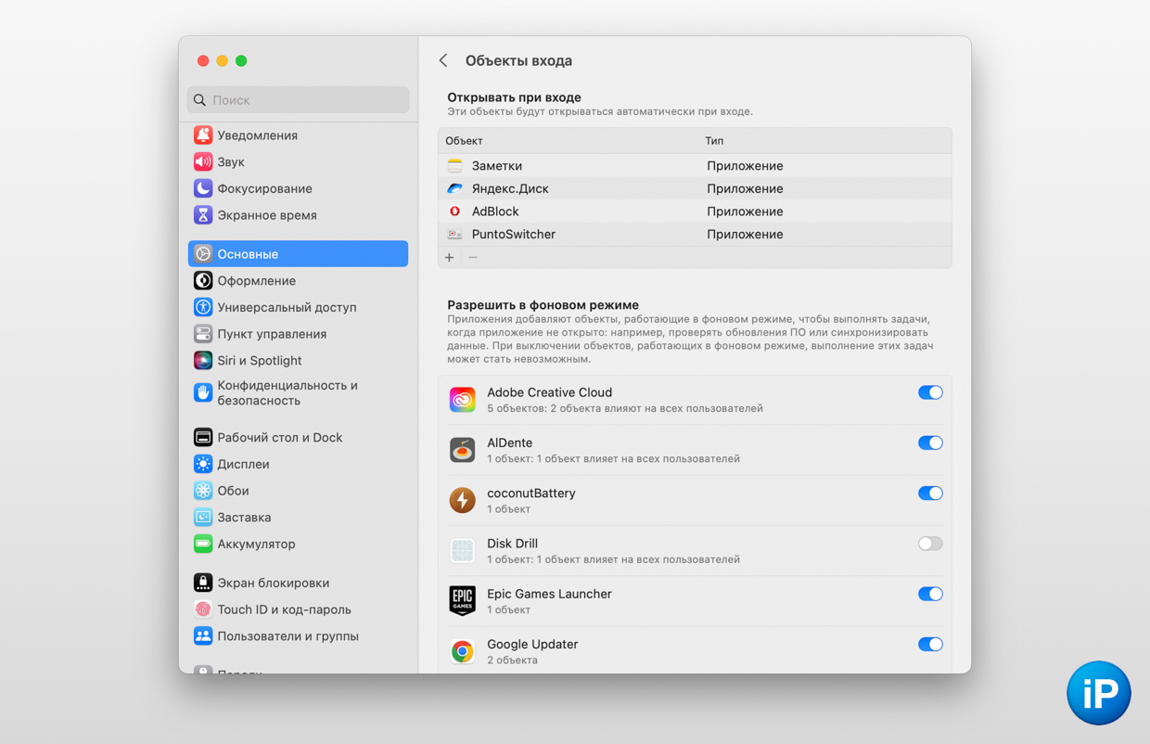Screen dimensions: 1150x744
Task: Click the Google Updater Chrome icon
Action: click(462, 651)
